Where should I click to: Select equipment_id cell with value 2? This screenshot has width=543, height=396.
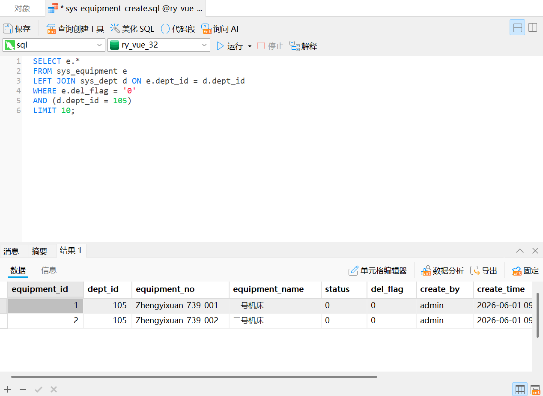tap(45, 321)
